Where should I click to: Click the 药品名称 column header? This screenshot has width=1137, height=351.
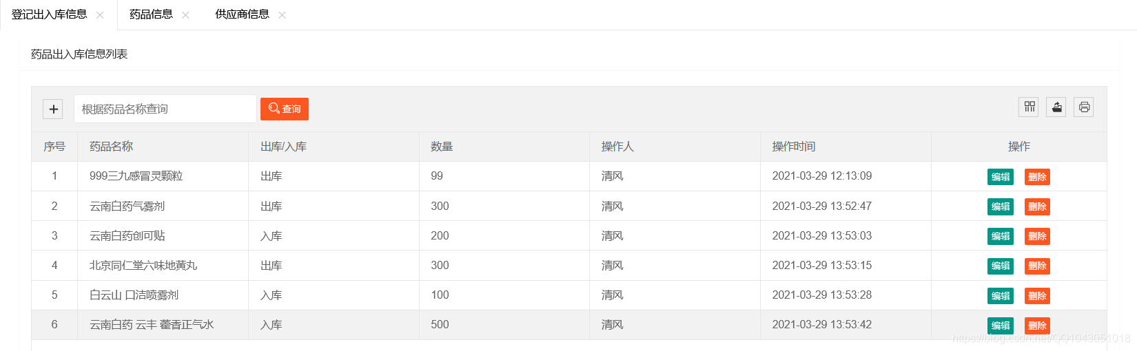[111, 147]
